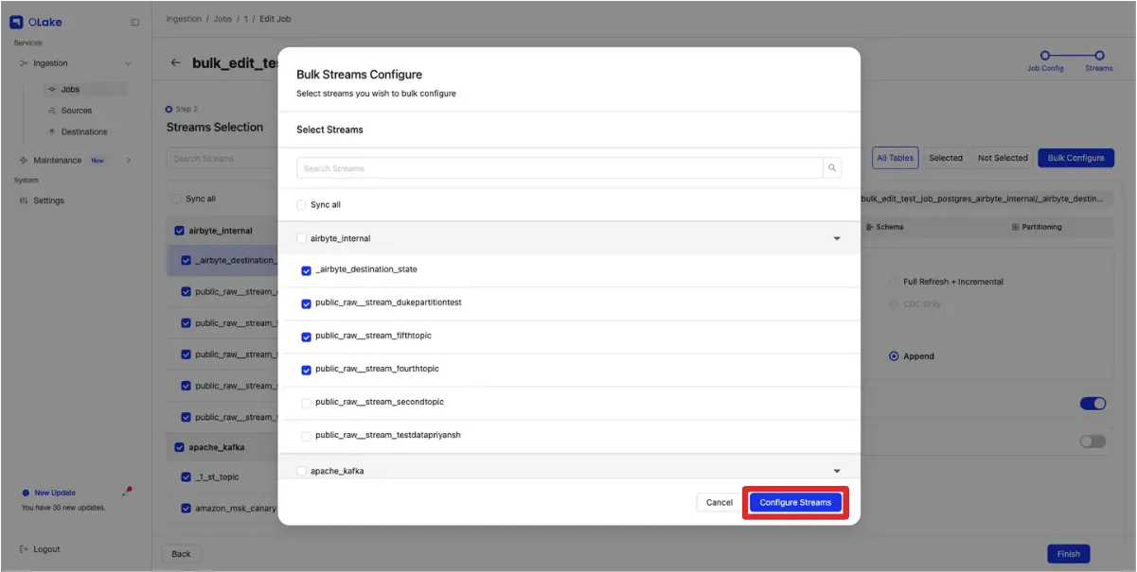Toggle background Sync all checkbox
The height and width of the screenshot is (572, 1137).
(x=176, y=199)
